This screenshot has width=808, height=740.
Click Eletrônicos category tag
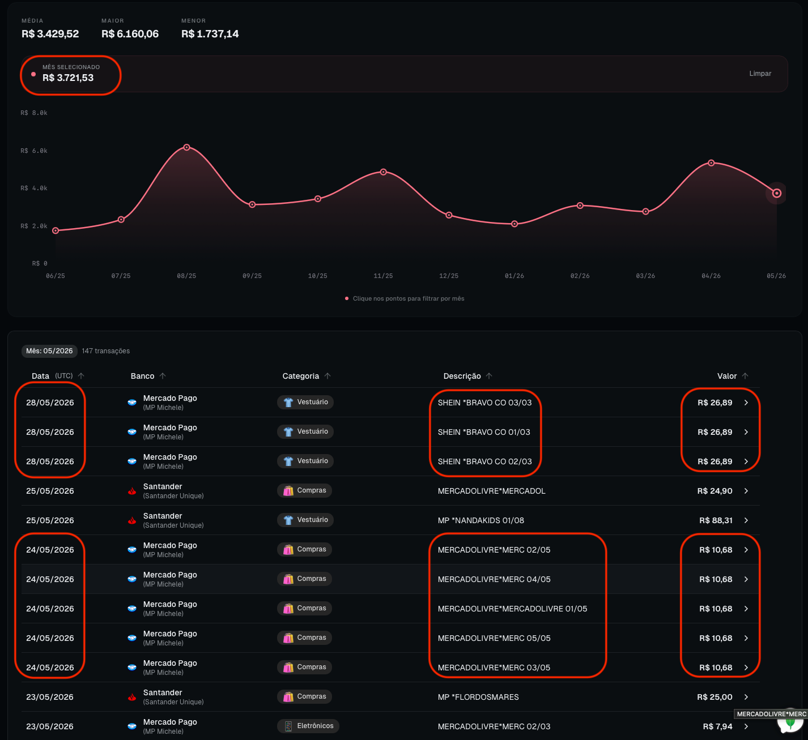(x=308, y=726)
